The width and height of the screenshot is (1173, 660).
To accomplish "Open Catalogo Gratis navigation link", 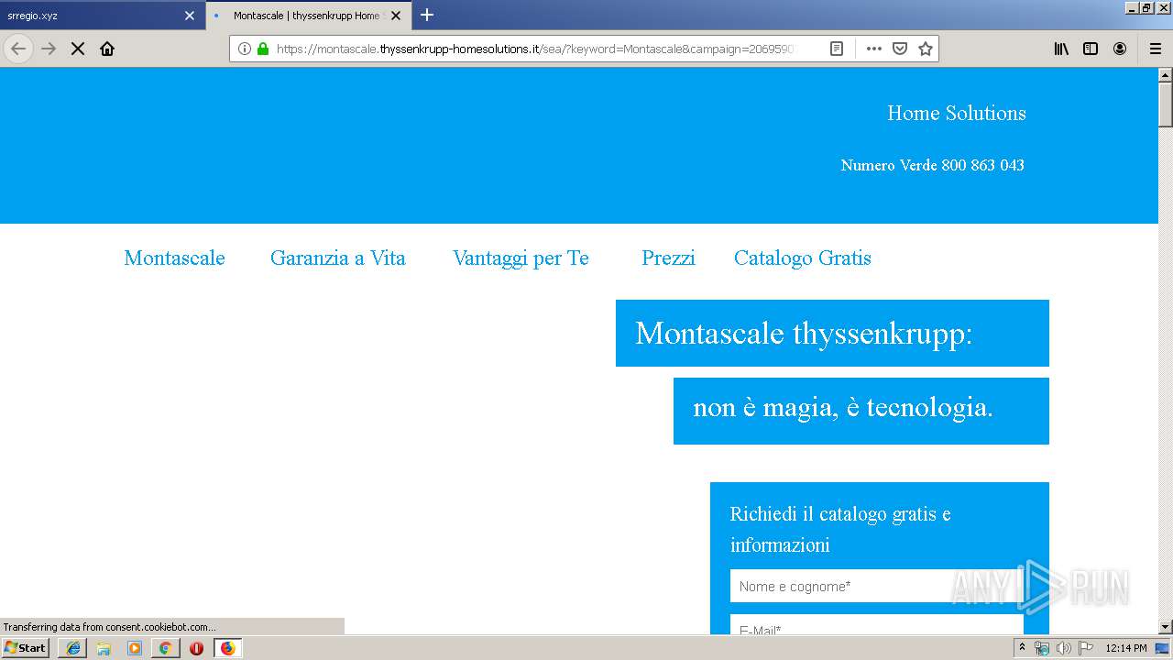I will coord(802,258).
